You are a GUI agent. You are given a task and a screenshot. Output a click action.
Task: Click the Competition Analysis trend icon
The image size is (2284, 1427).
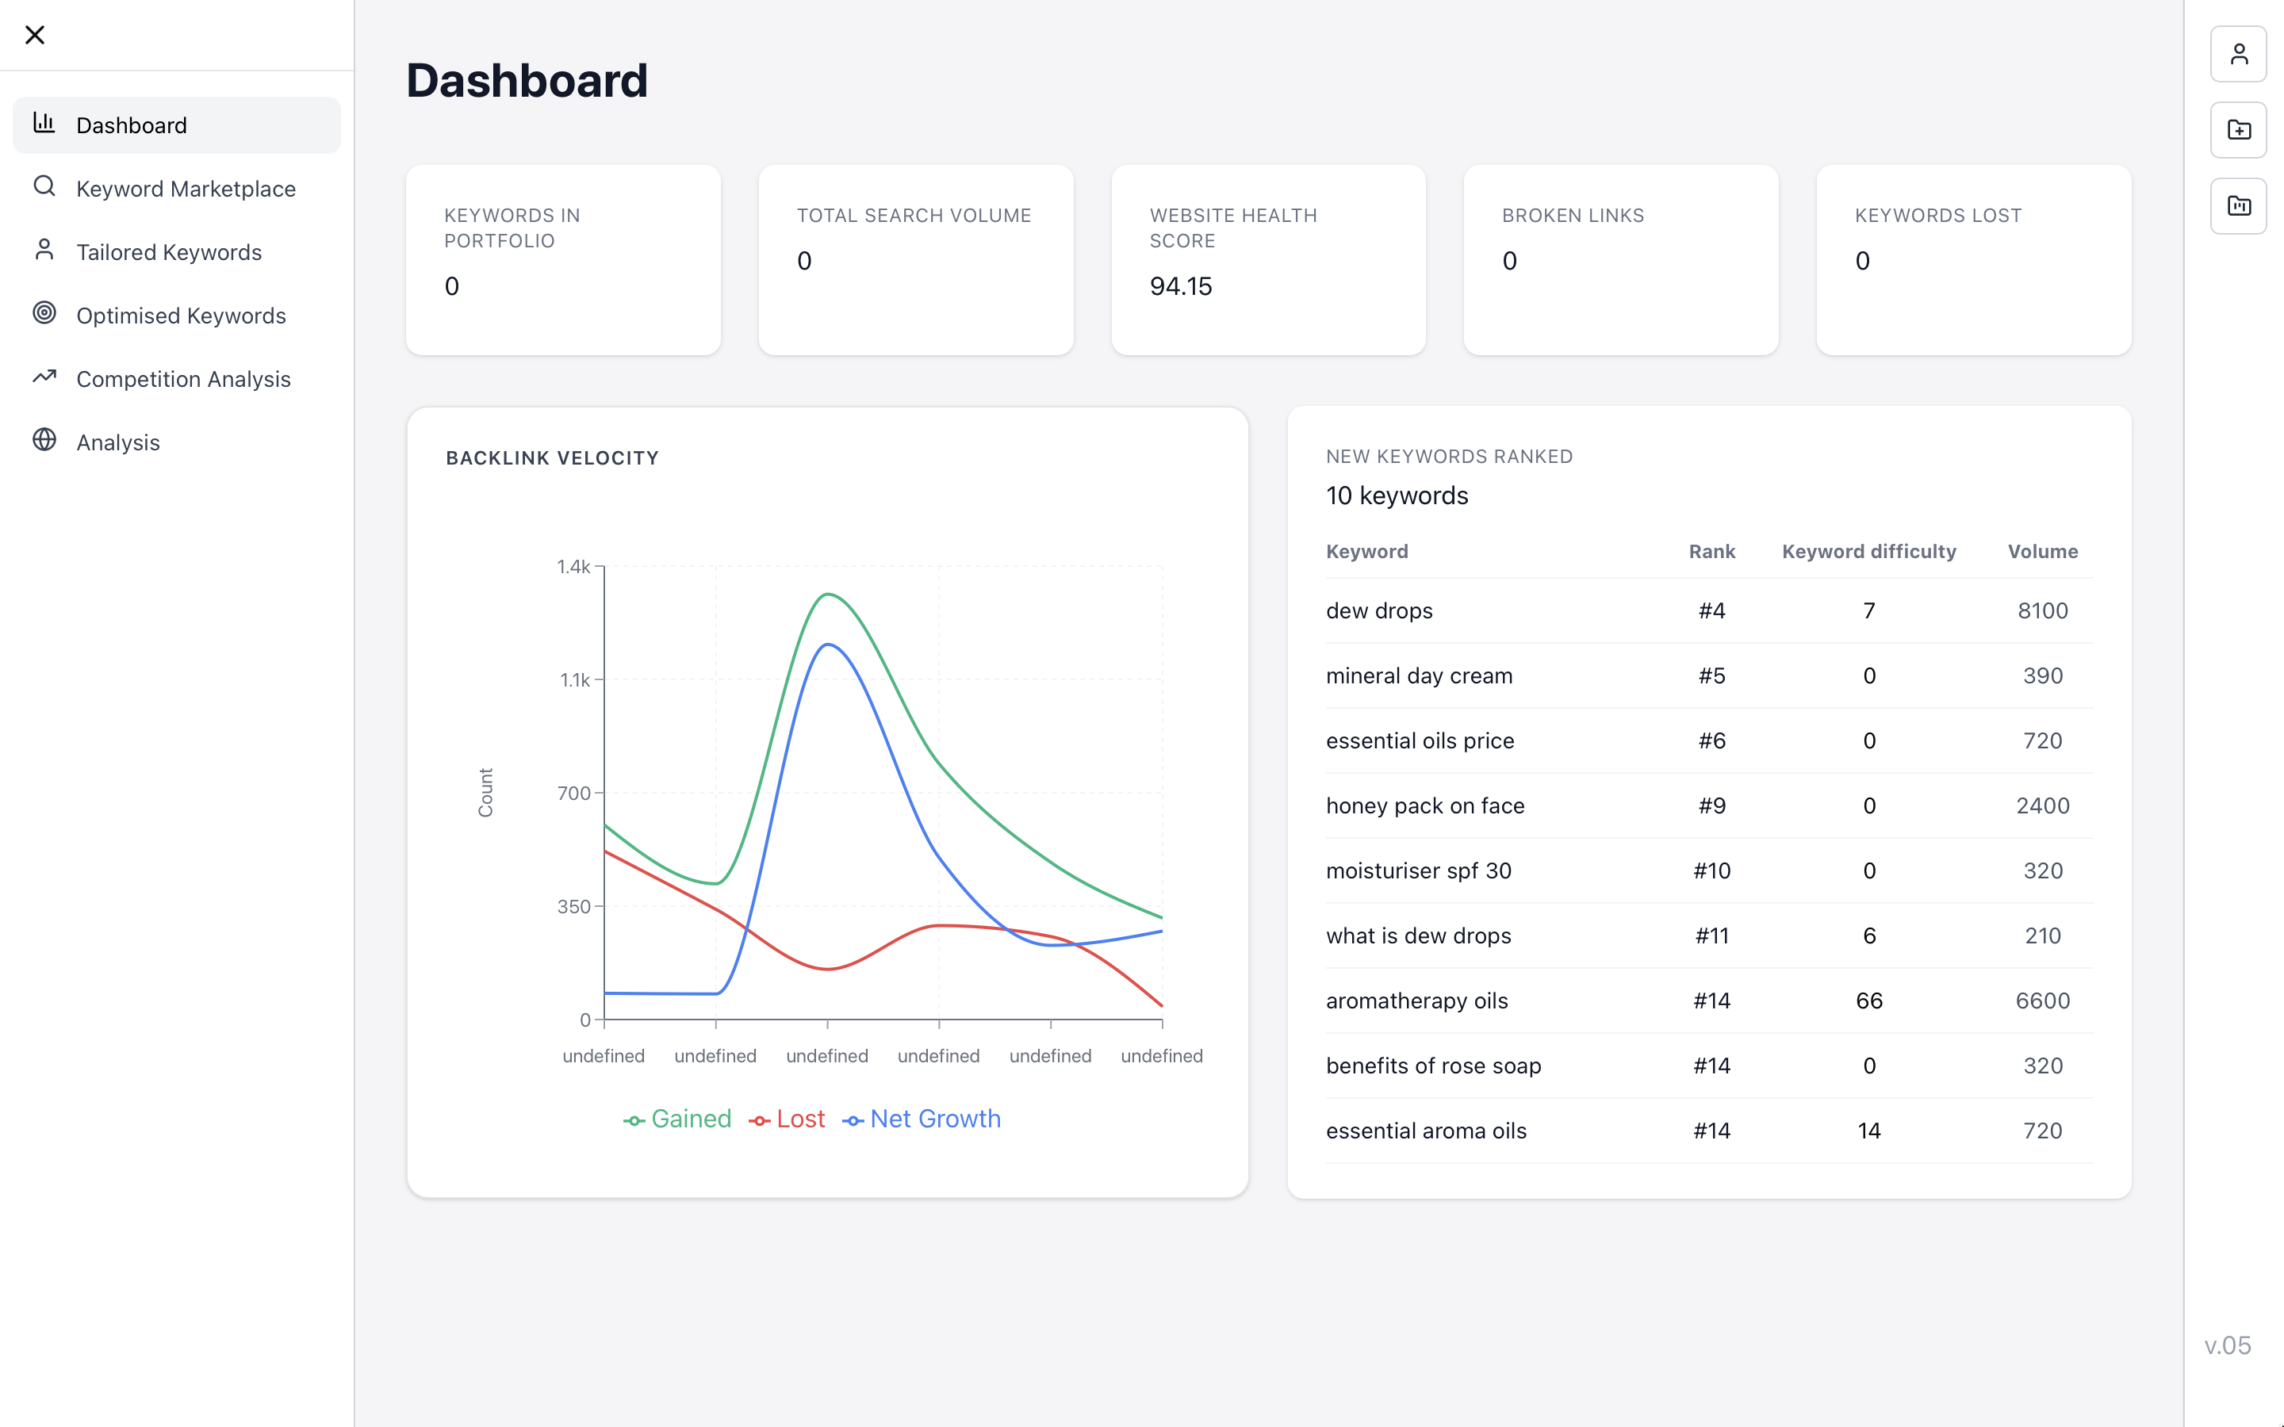coord(44,377)
